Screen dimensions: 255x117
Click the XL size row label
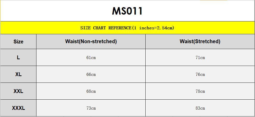[18, 74]
